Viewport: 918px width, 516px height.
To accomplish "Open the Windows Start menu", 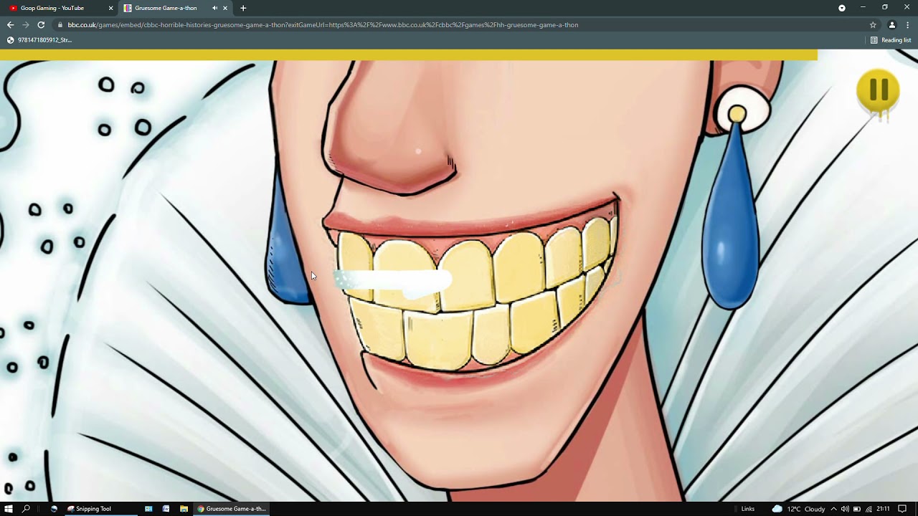I will coord(9,509).
